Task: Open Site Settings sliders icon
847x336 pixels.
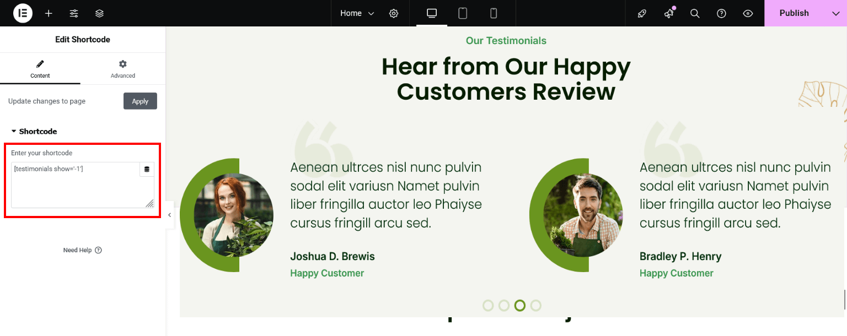Action: tap(74, 13)
